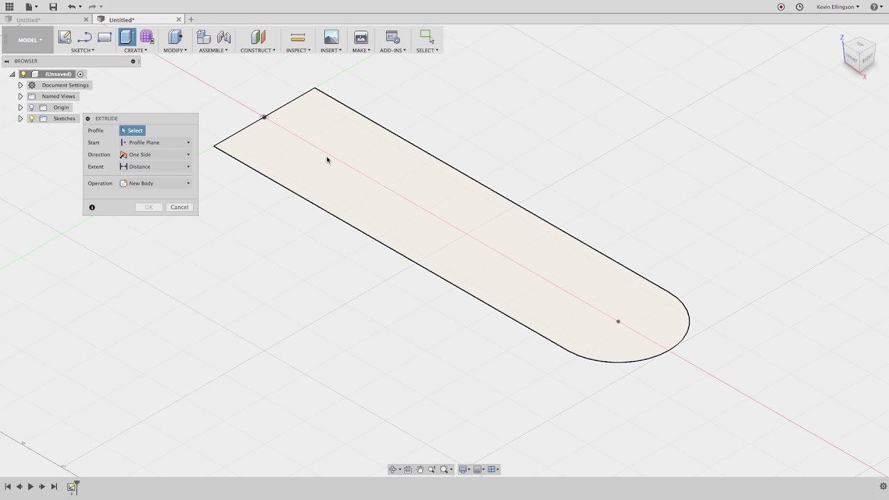Expand the Named Views node
Image resolution: width=889 pixels, height=500 pixels.
click(20, 97)
